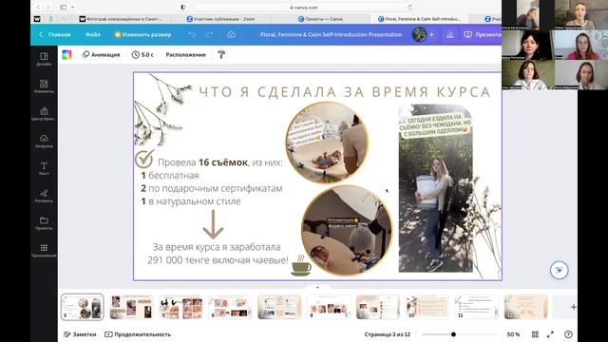Select the coffee cup graphic on slide
The image size is (608, 342).
301,266
